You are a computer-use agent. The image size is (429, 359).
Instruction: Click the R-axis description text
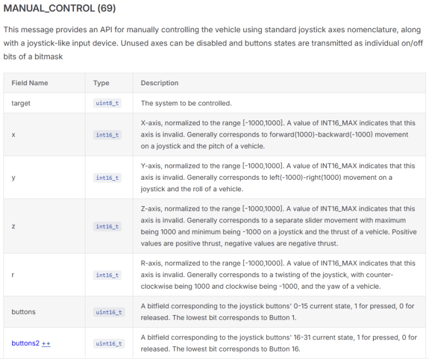pyautogui.click(x=278, y=275)
